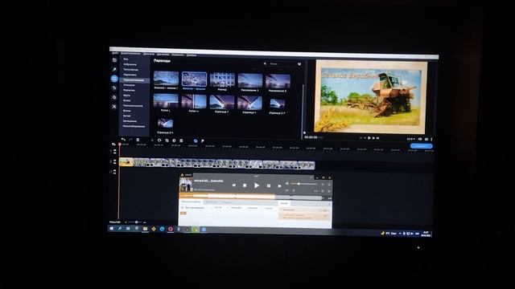Toggle the eye icon under preview
The height and width of the screenshot is (289, 515).
click(x=420, y=139)
